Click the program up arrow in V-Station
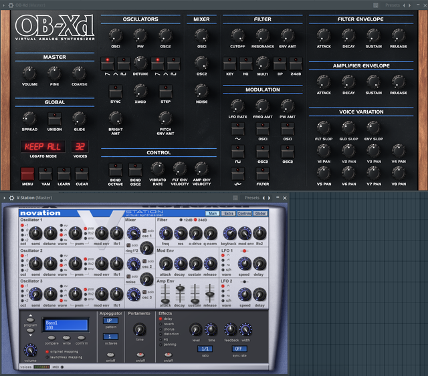 [30, 319]
